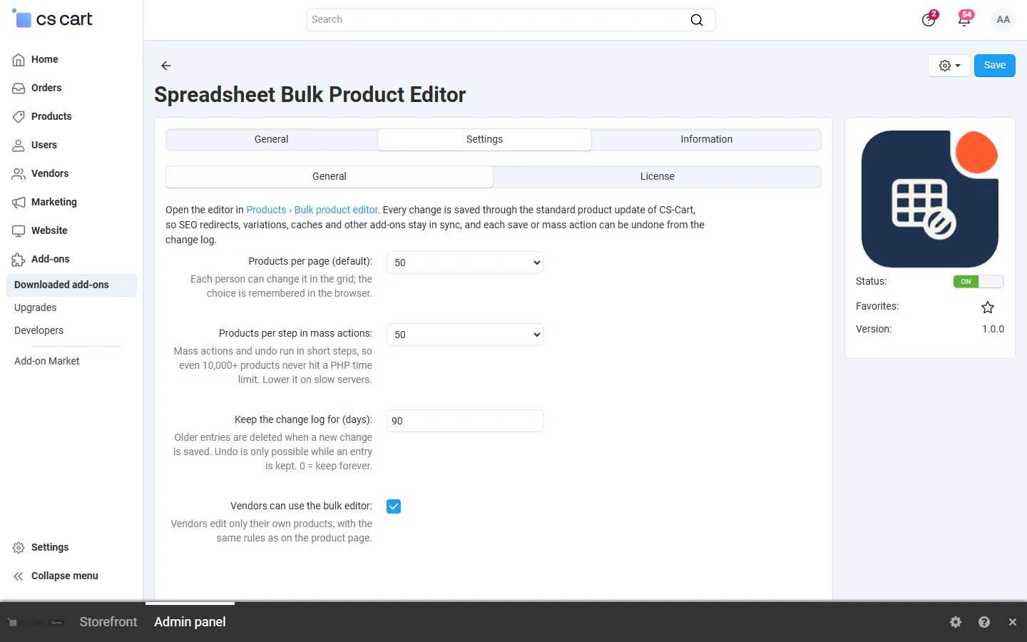Follow the Bulk product editor link
The image size is (1027, 642).
point(336,210)
